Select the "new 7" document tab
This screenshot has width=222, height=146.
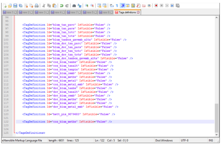72,12
